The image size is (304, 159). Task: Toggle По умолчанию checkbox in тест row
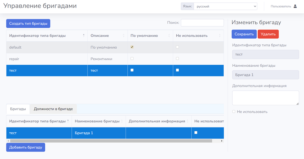coord(132,70)
